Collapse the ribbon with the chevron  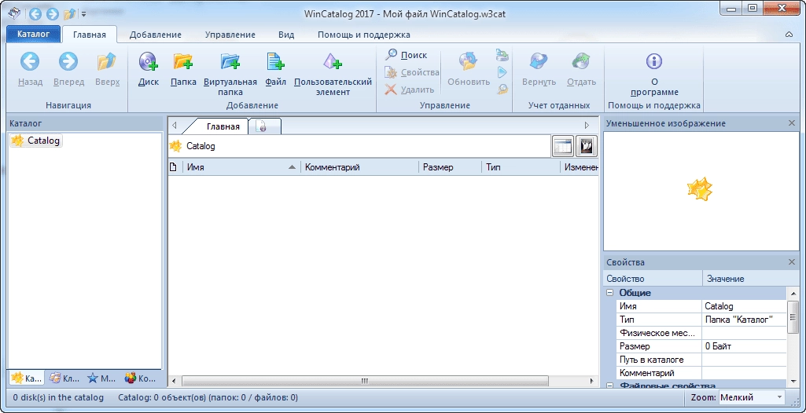pyautogui.click(x=789, y=35)
